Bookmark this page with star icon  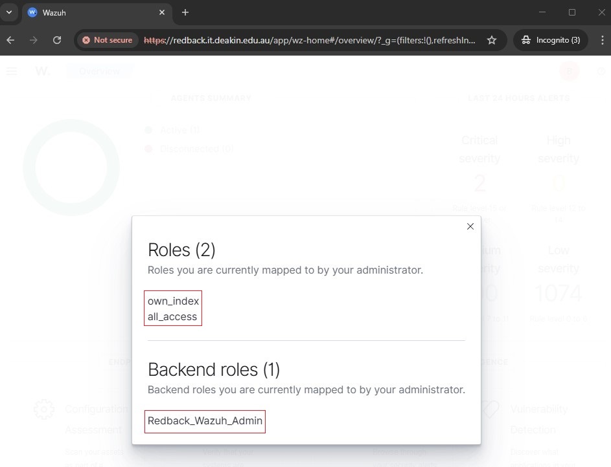[492, 40]
